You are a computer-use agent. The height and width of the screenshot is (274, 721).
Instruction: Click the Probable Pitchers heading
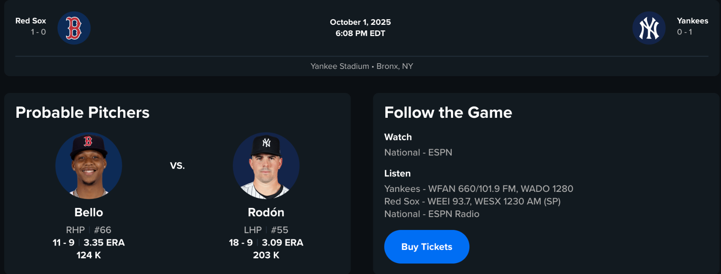(x=83, y=113)
